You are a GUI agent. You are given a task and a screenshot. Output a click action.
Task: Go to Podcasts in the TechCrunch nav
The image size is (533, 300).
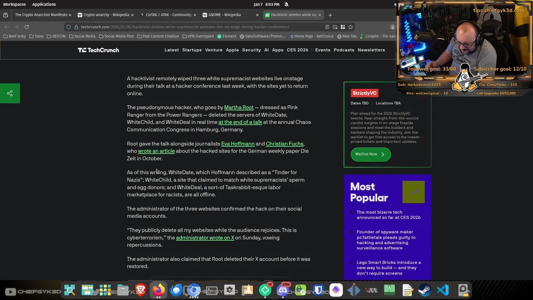pos(344,50)
